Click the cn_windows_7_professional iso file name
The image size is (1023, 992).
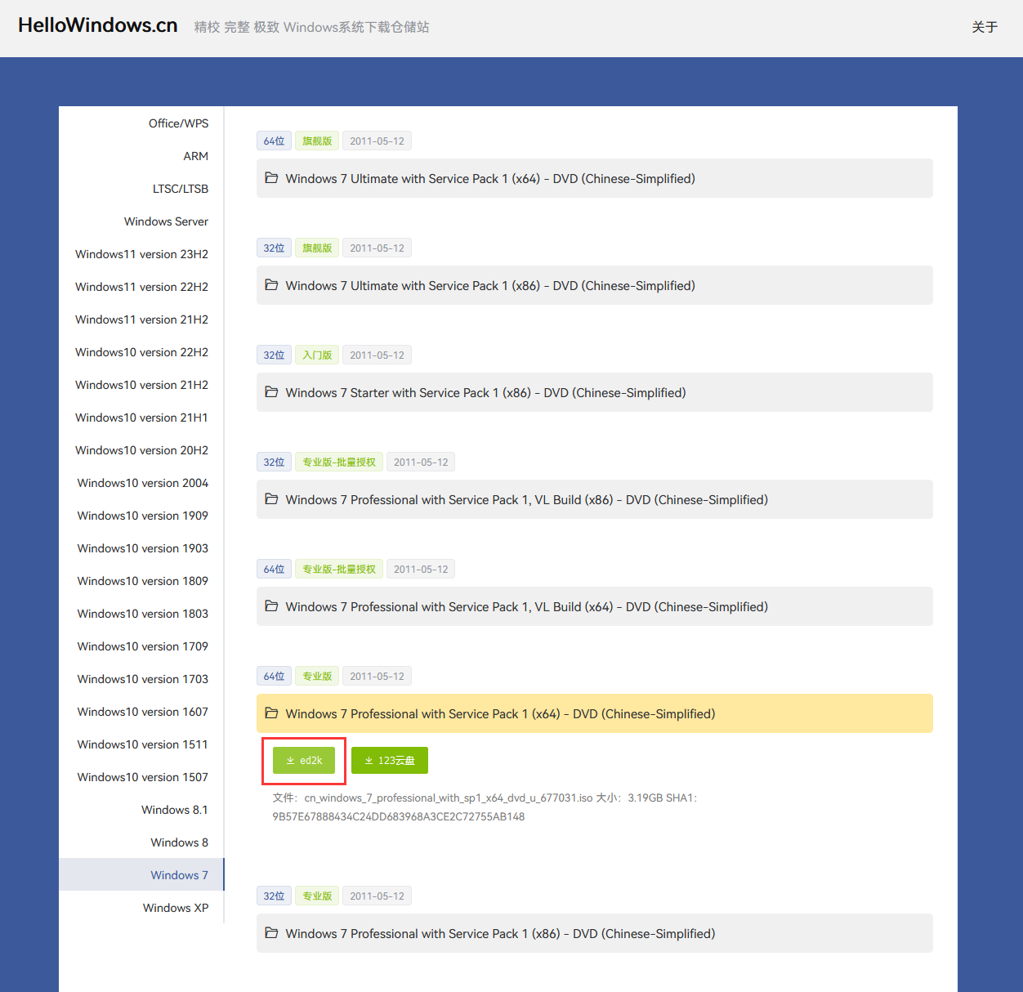[x=449, y=798]
